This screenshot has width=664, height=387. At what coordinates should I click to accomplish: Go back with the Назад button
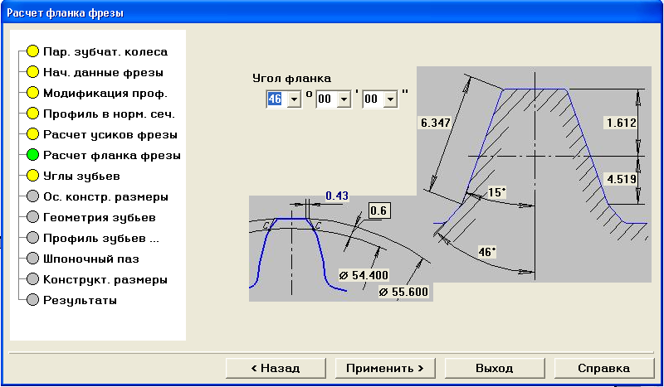276,368
